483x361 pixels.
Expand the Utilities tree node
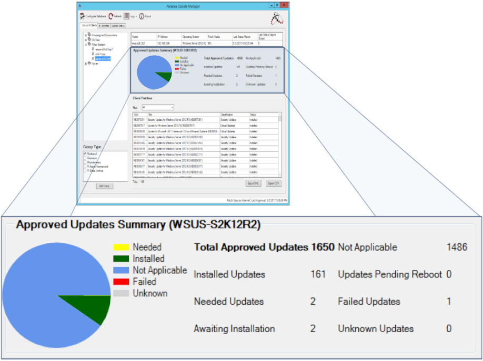pos(86,40)
